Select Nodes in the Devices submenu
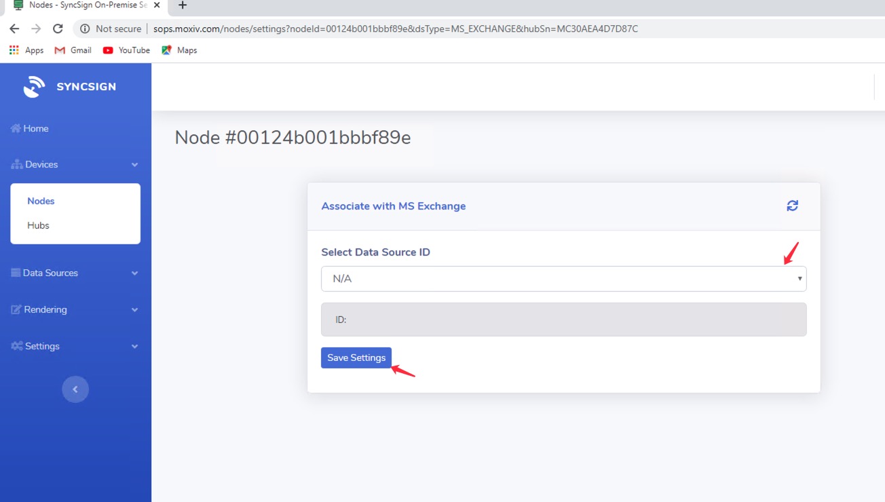This screenshot has height=502, width=885. [x=41, y=201]
